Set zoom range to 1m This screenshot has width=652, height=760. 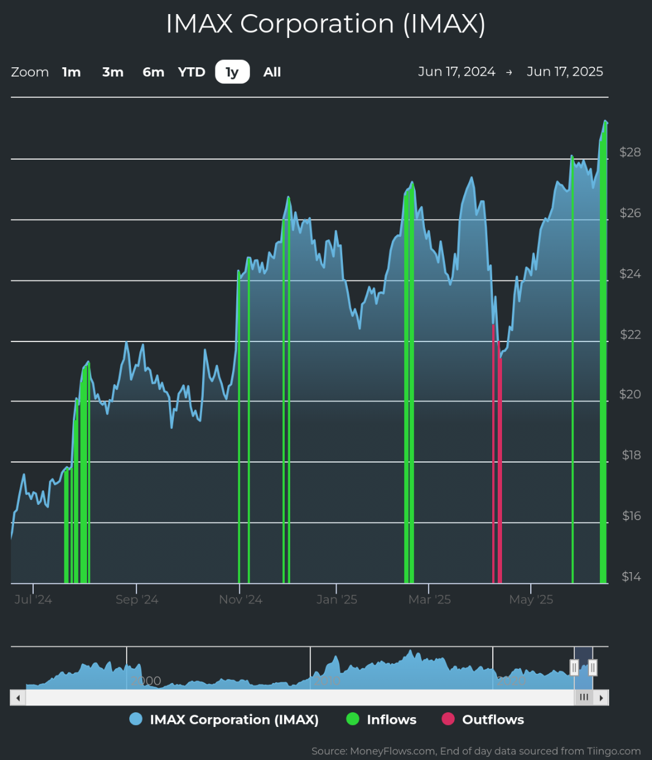(x=72, y=72)
